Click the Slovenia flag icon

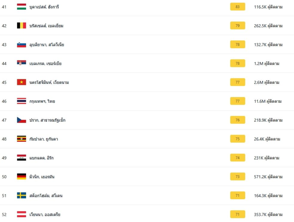[x=21, y=44]
